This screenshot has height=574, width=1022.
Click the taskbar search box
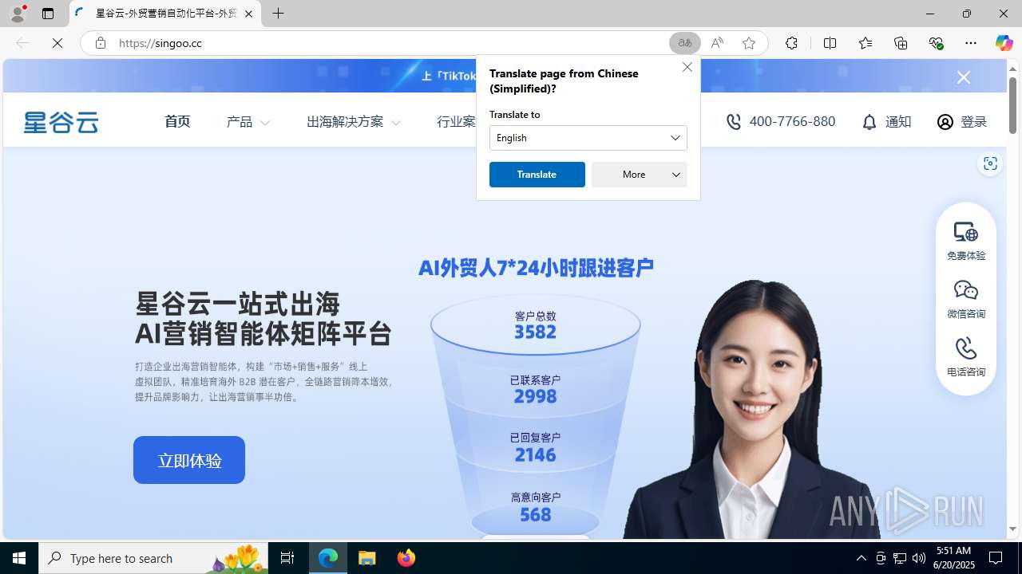[x=153, y=558]
